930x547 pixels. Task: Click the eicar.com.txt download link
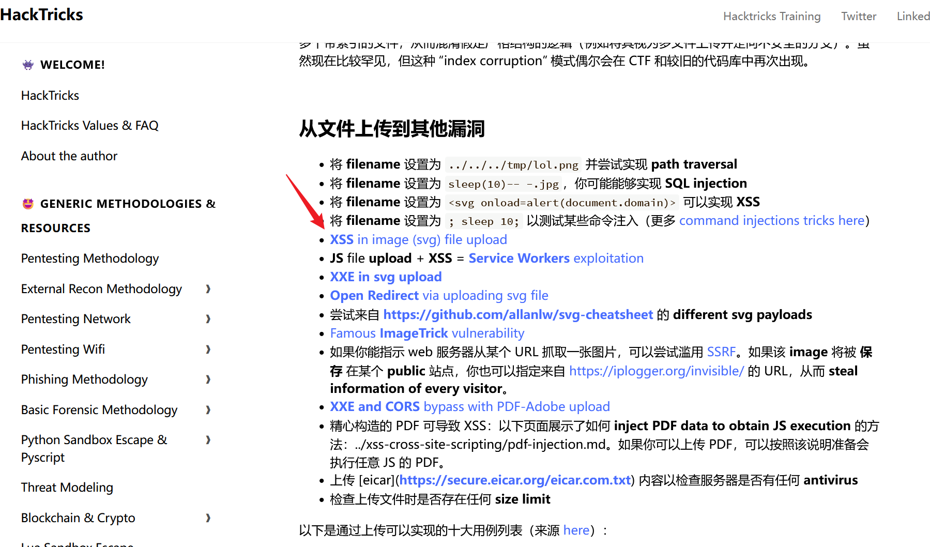pyautogui.click(x=515, y=480)
